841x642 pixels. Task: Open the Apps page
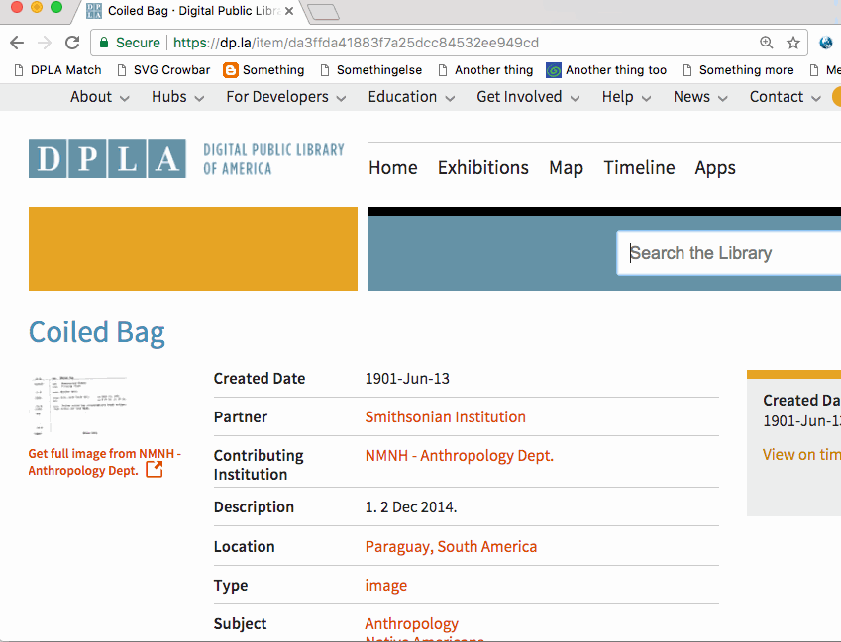click(x=715, y=168)
